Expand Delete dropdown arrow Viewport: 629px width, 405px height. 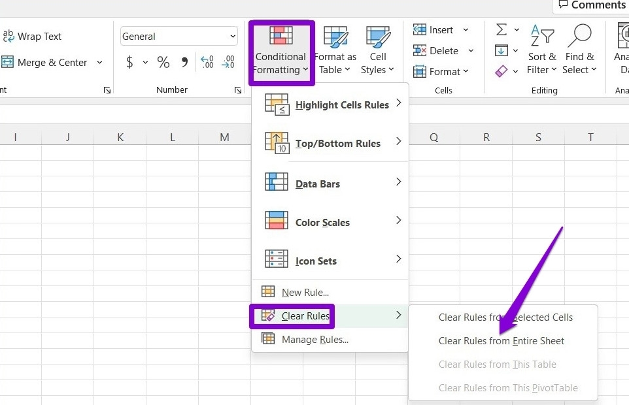pos(471,51)
